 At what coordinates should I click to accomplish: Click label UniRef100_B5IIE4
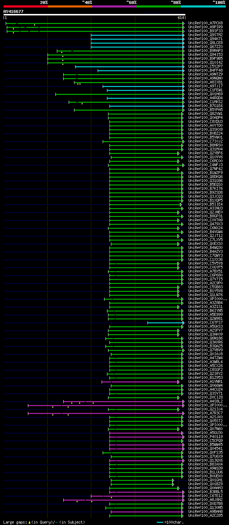[205, 204]
